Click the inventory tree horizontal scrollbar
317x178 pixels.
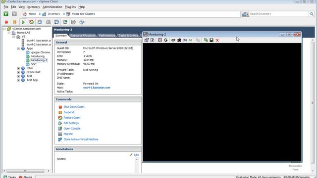tap(26, 171)
